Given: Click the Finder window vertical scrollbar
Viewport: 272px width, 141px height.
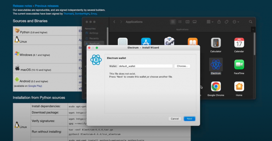Looking at the screenshot, I should (x=254, y=44).
